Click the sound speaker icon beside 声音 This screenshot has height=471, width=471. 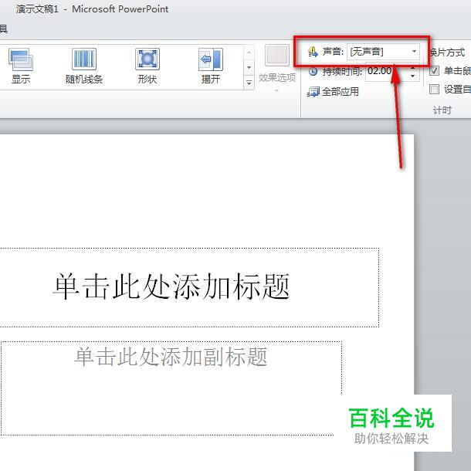pos(313,52)
